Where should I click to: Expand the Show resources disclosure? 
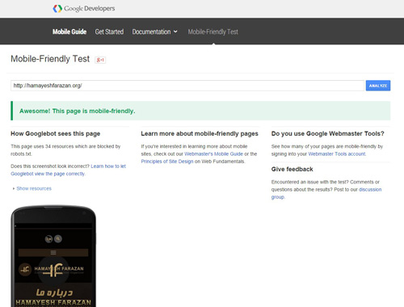point(32,188)
